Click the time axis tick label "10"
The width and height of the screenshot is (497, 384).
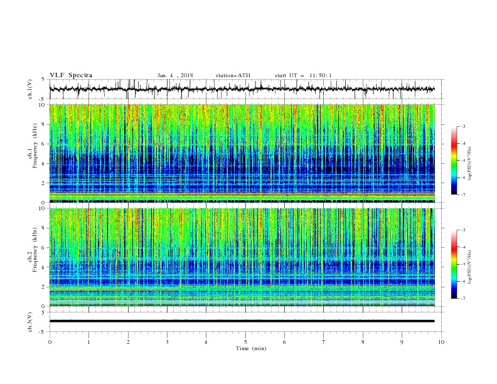click(x=441, y=342)
